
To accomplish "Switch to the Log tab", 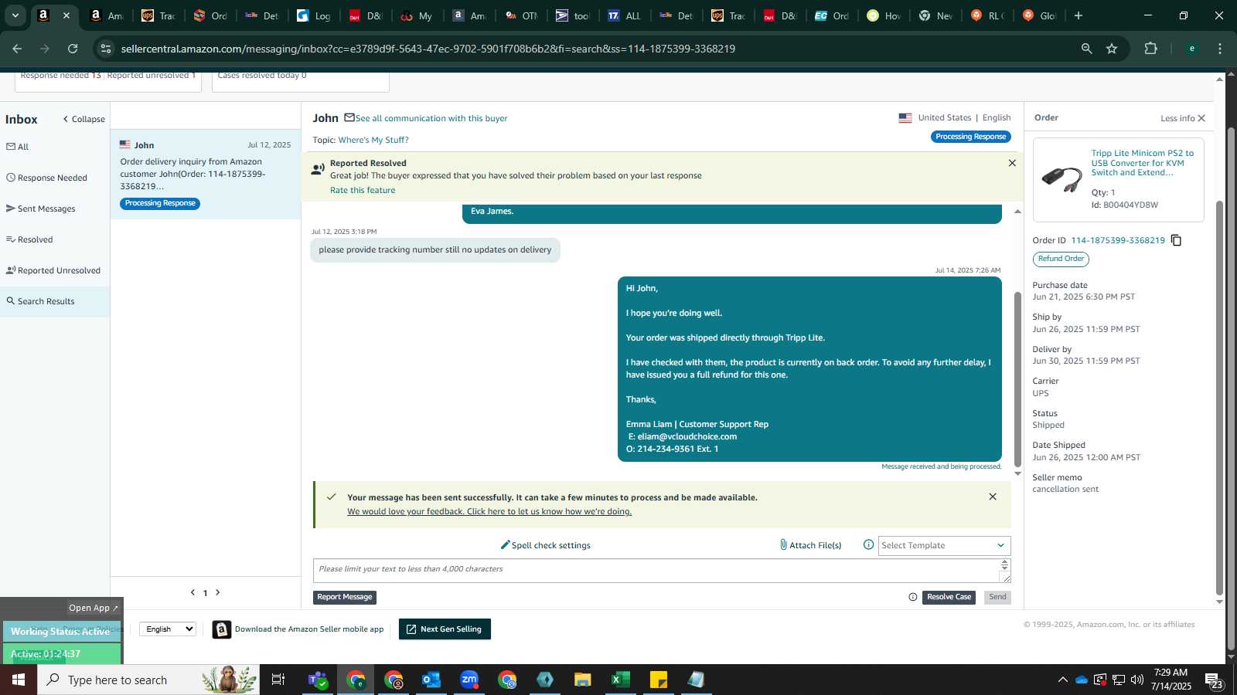I will pos(312,15).
